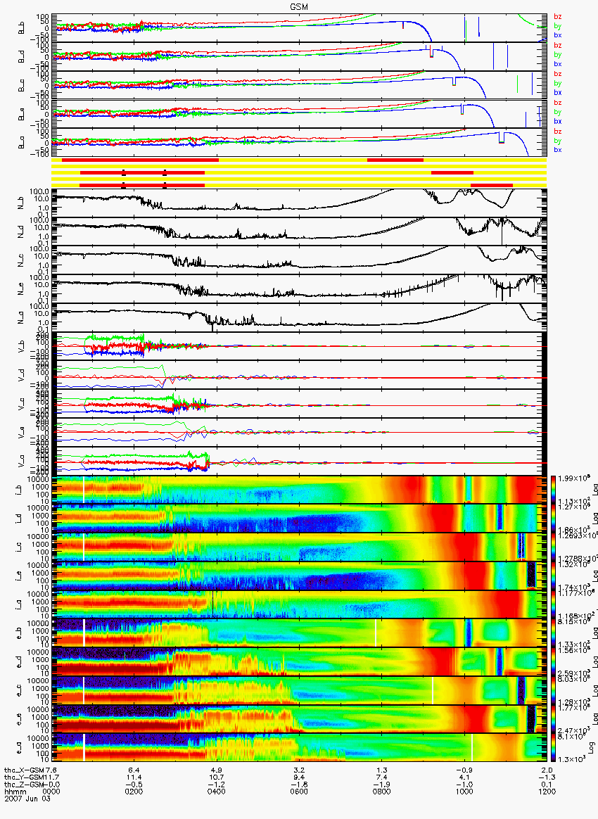This screenshot has height=819, width=598.
Task: Click the 1200 time tick label
Action: [x=547, y=792]
